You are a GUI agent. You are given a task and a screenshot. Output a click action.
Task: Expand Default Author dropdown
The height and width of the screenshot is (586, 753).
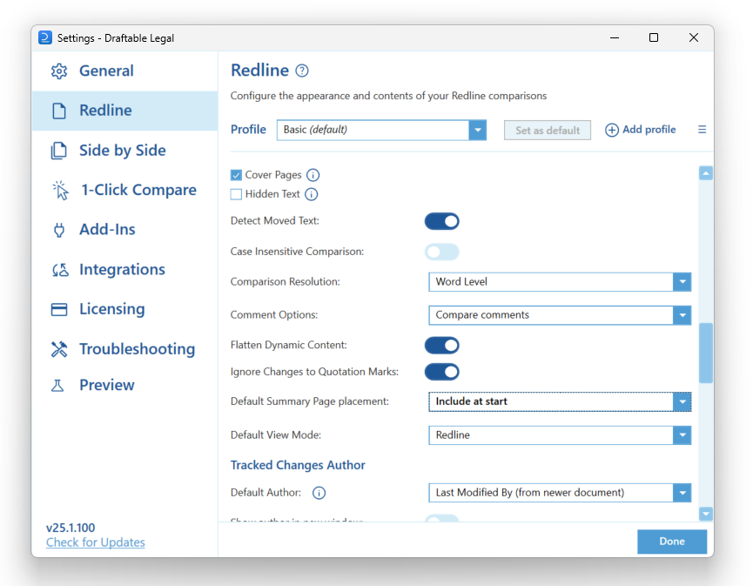click(x=560, y=493)
